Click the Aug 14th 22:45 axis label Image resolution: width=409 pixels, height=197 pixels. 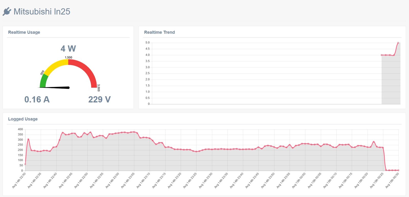coord(65,180)
